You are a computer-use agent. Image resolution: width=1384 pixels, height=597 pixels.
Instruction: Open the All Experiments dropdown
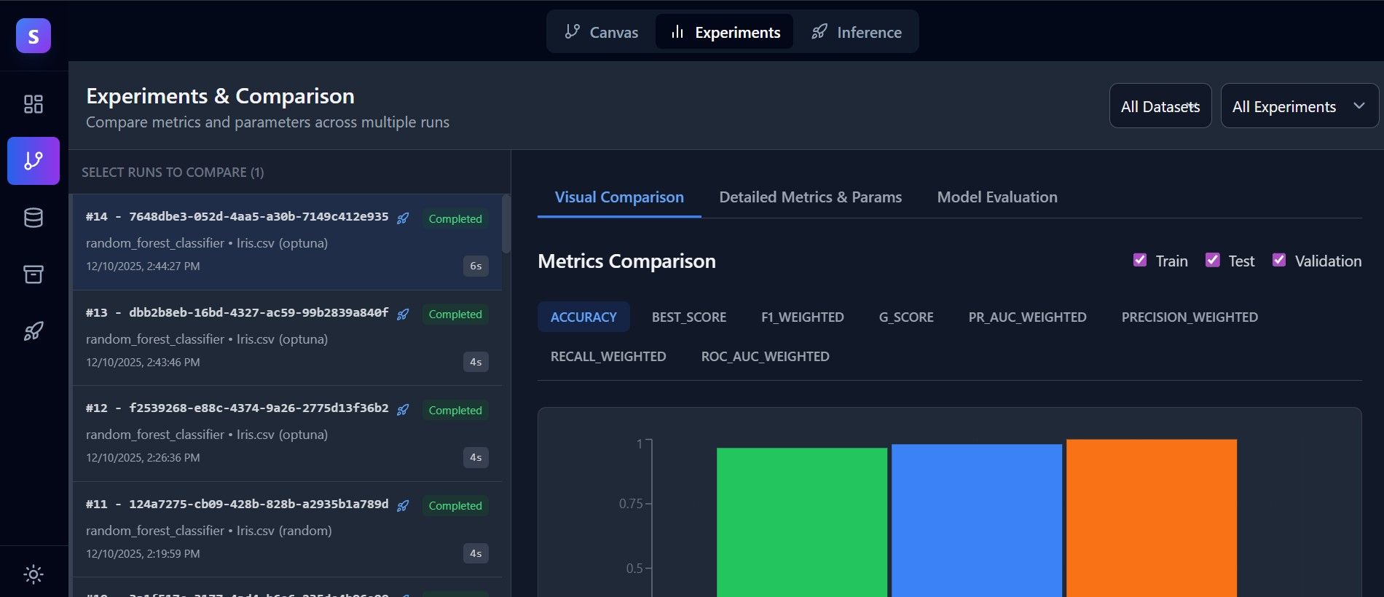1298,106
